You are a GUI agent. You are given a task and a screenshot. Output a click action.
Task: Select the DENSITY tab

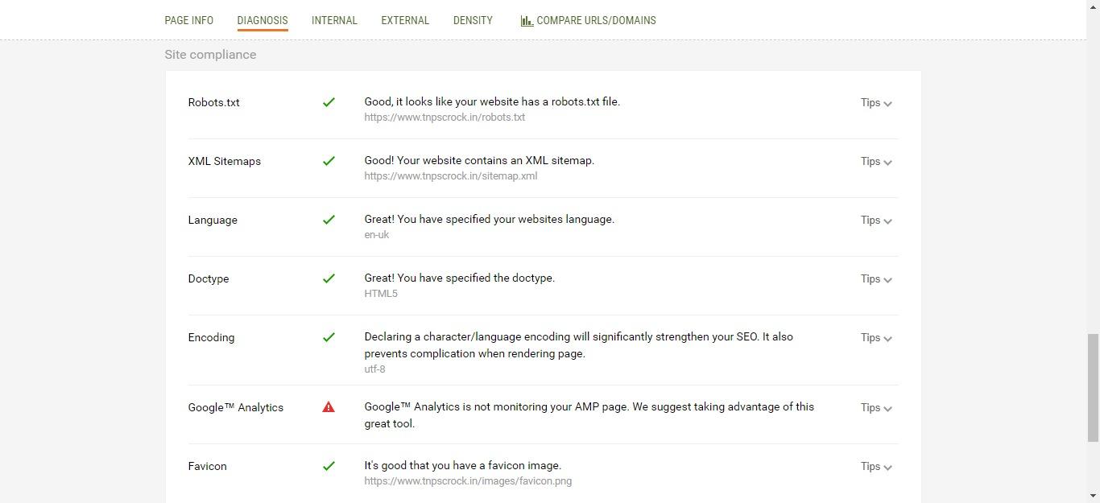click(473, 20)
